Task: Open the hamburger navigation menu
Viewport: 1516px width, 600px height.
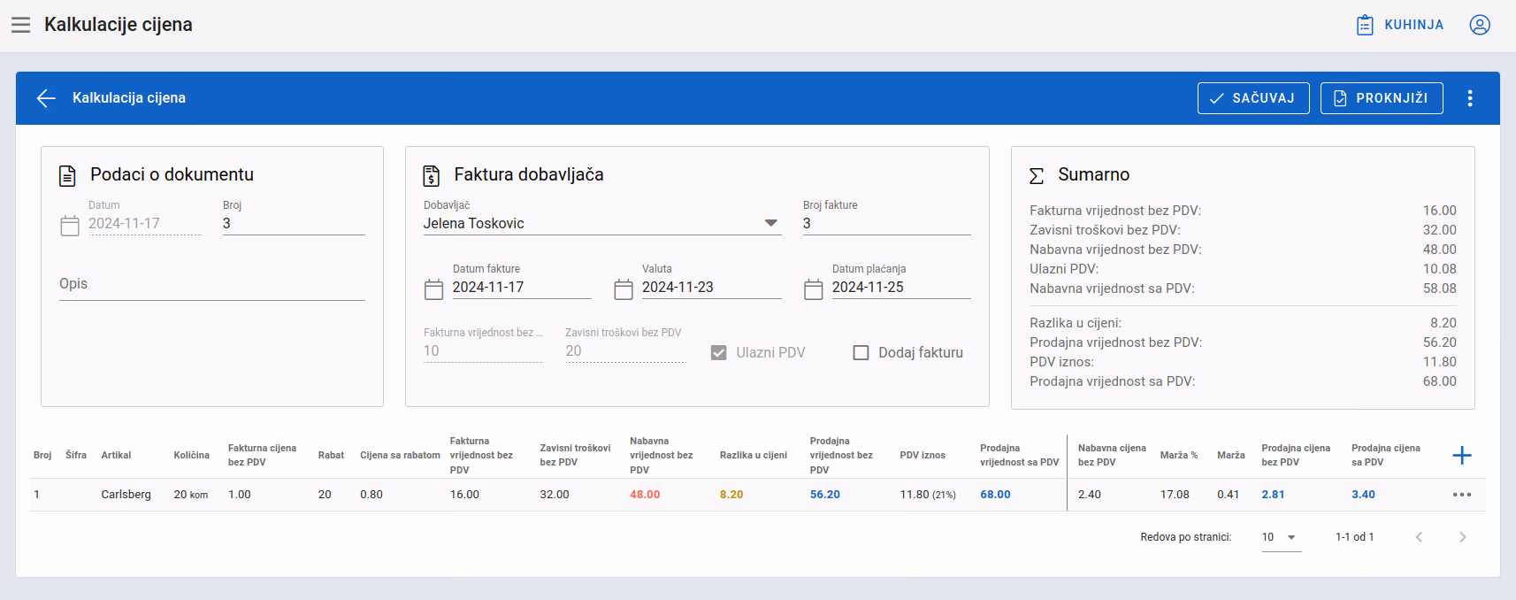Action: (21, 25)
